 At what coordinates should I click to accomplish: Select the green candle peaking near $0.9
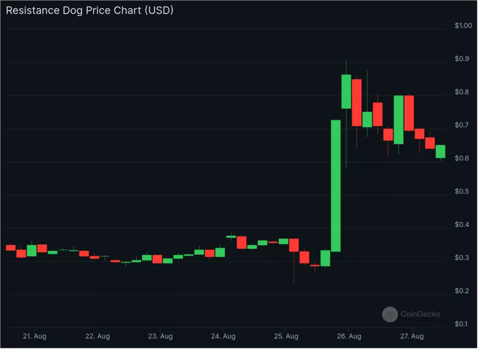pyautogui.click(x=346, y=92)
